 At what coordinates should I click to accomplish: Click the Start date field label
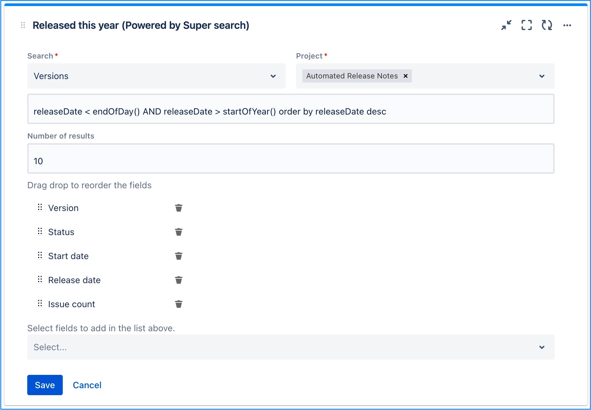[x=68, y=256]
